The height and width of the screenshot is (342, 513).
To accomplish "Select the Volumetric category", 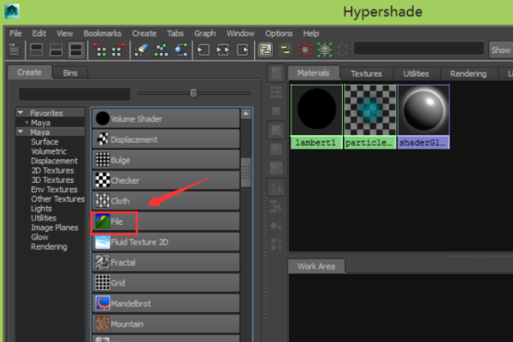I will 49,151.
